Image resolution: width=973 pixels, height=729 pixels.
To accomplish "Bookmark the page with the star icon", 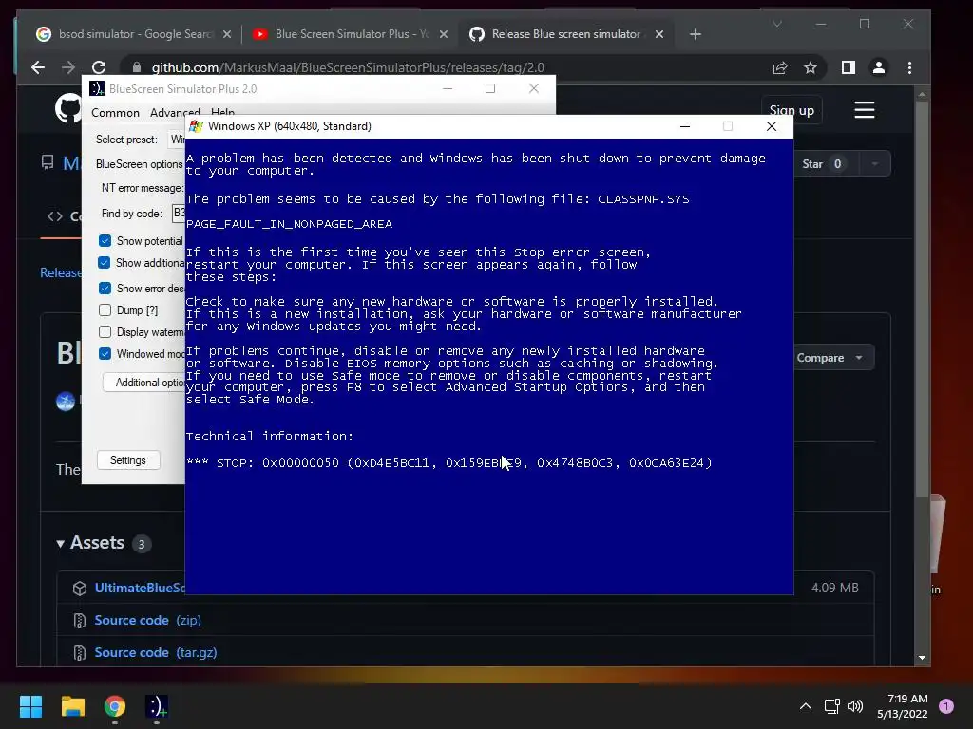I will [811, 67].
